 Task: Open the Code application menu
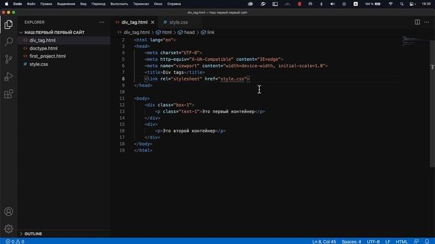pos(18,4)
